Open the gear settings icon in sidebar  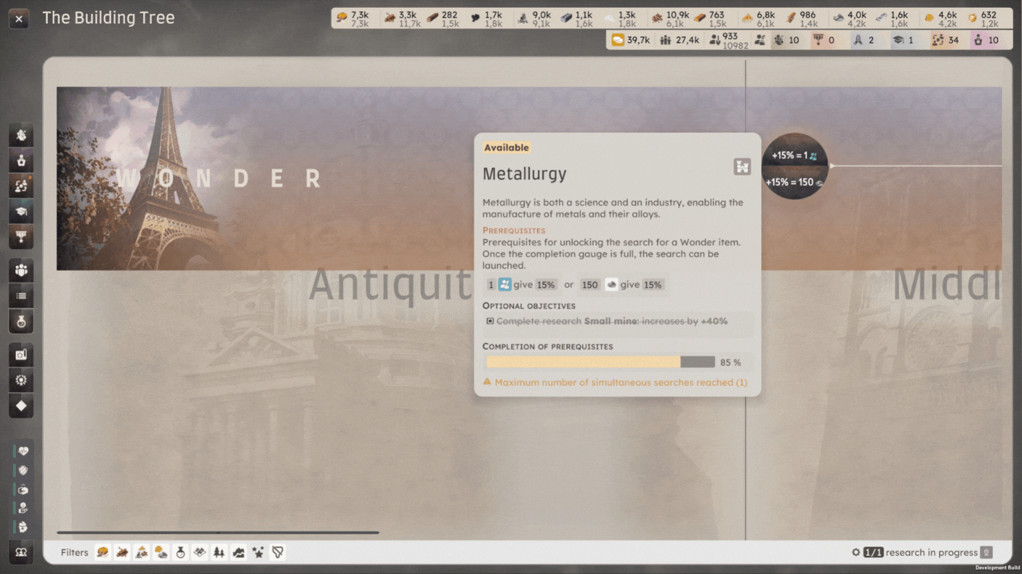click(x=21, y=380)
